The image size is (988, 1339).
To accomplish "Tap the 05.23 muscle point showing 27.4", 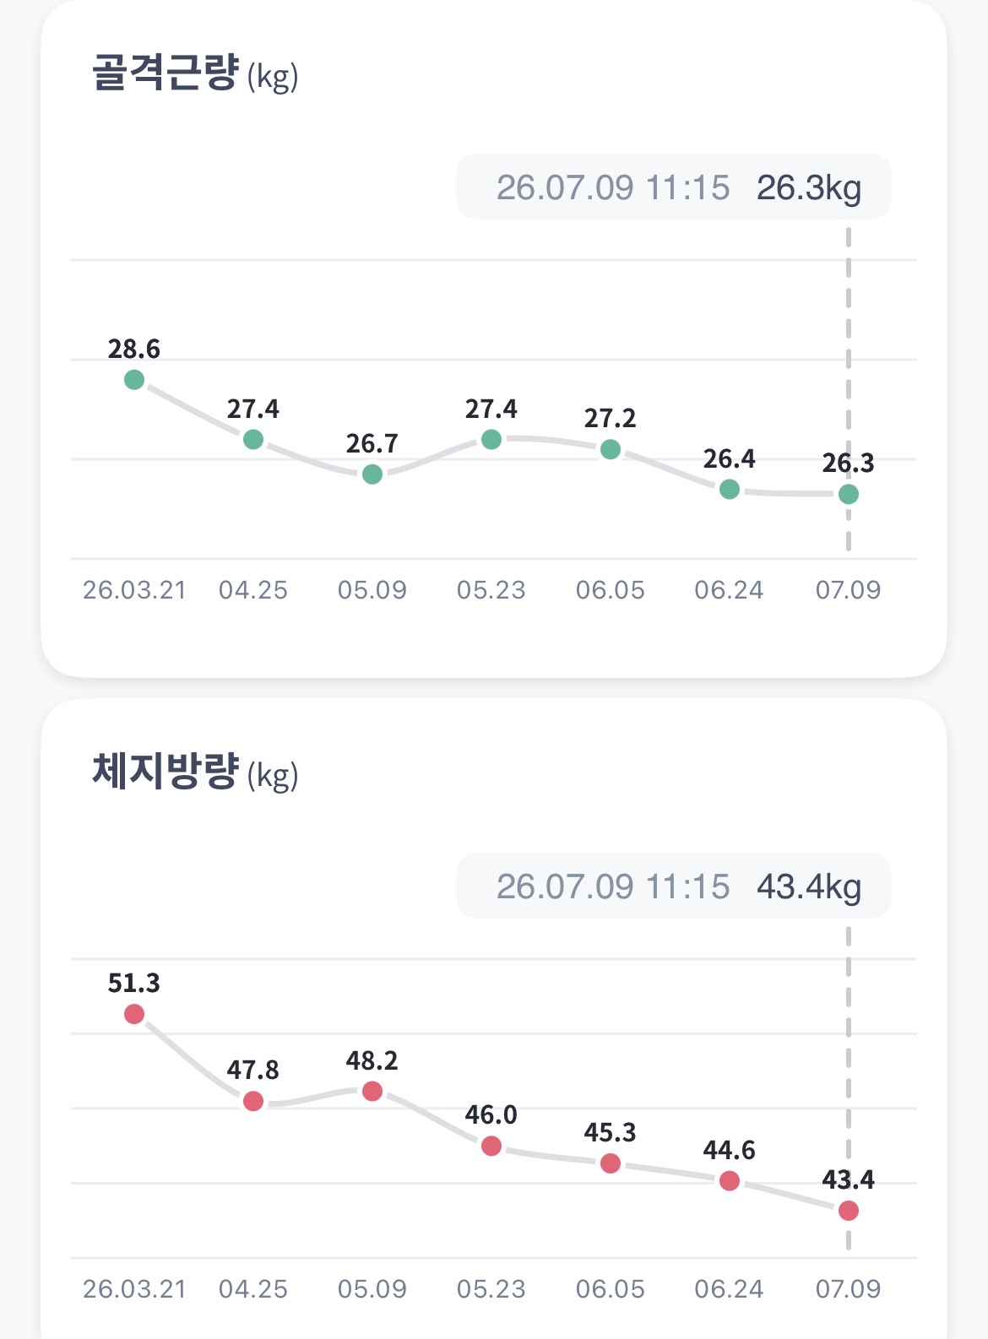I will pyautogui.click(x=491, y=440).
